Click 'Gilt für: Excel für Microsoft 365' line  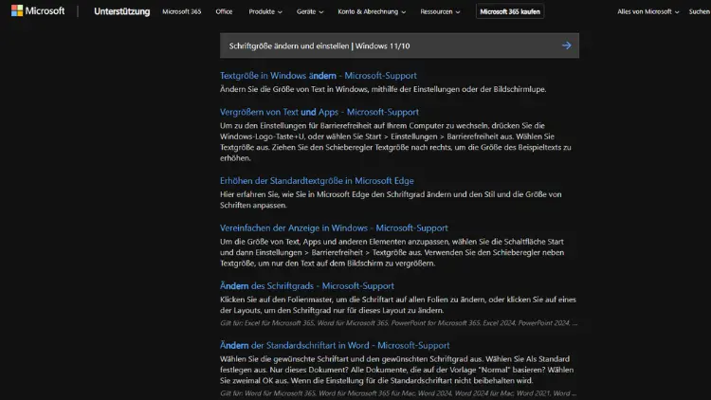tap(398, 323)
